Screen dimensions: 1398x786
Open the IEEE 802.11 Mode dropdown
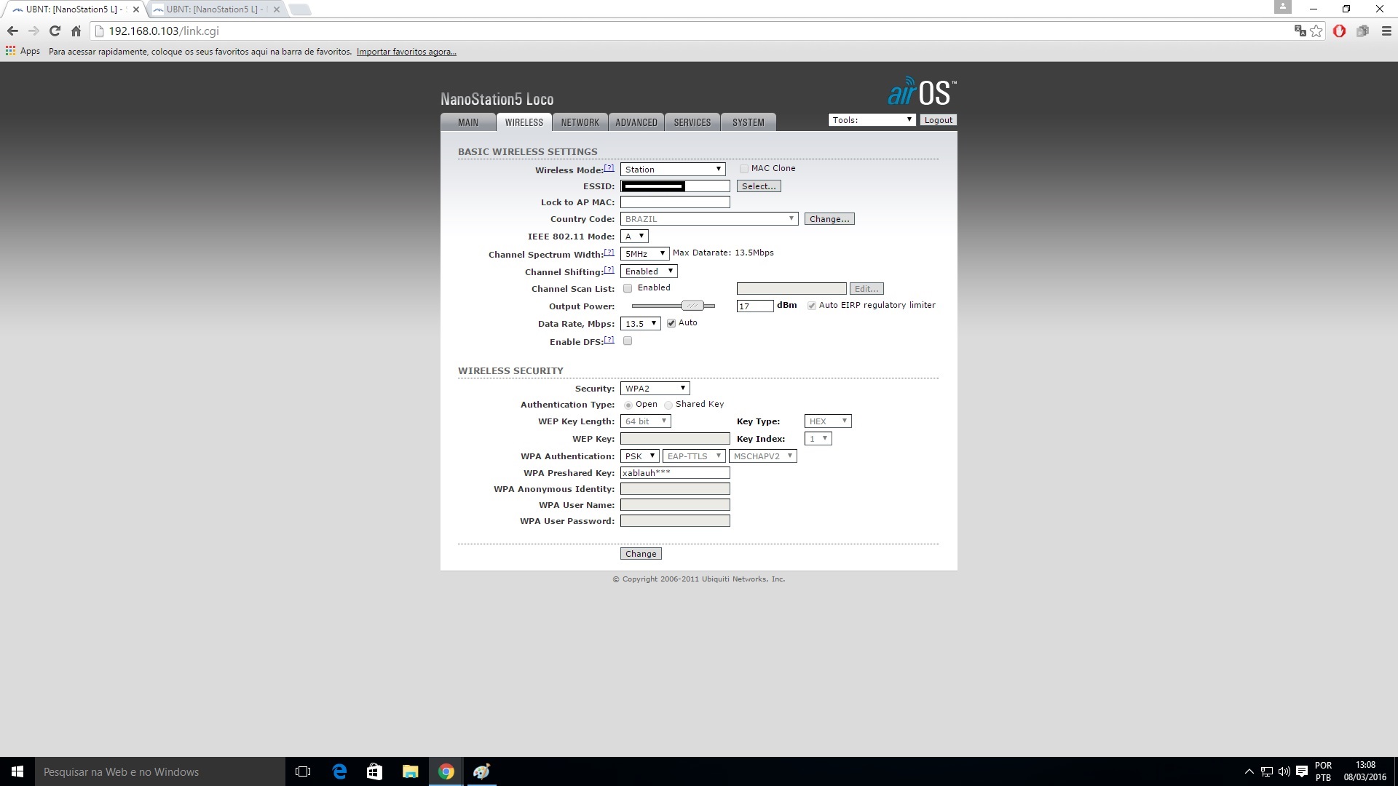coord(634,236)
